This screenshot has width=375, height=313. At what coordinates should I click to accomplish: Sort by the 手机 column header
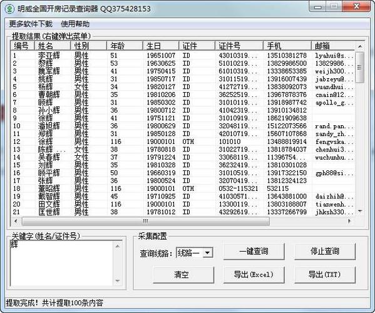287,46
